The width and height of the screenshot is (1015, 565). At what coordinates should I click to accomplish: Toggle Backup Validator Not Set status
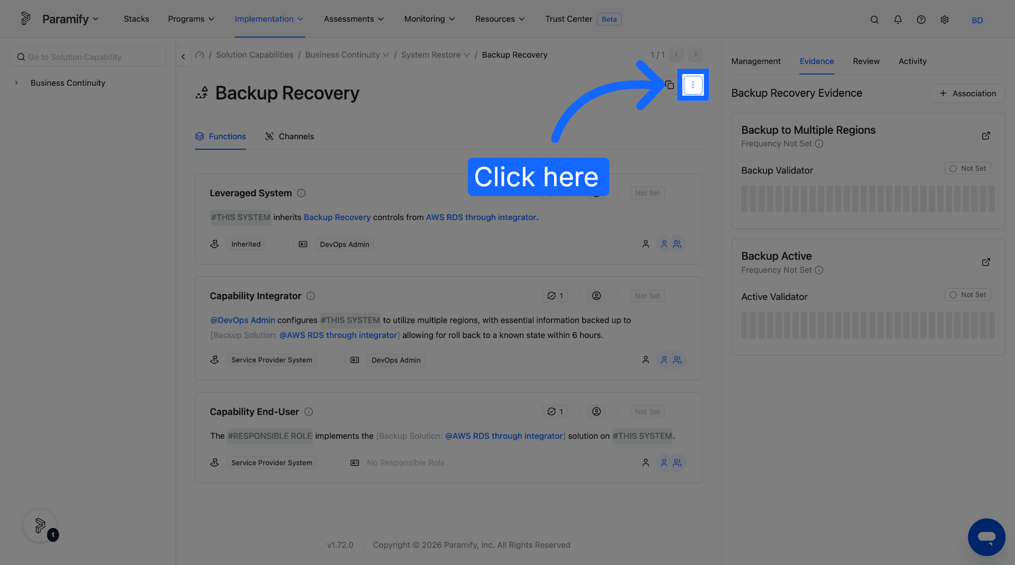point(967,168)
